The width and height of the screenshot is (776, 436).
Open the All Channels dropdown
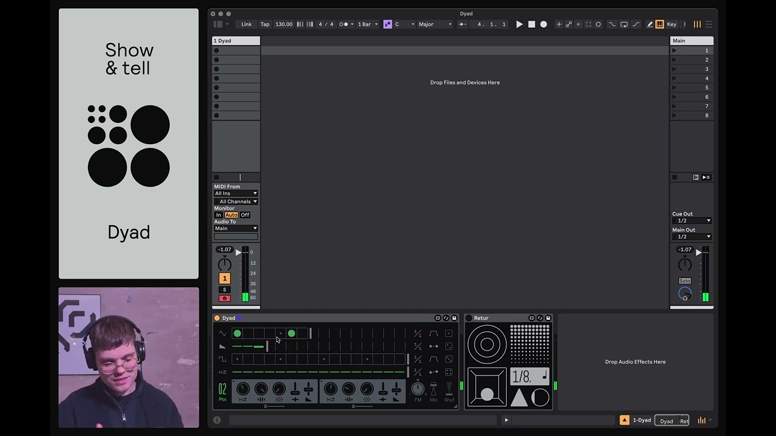[x=236, y=202]
